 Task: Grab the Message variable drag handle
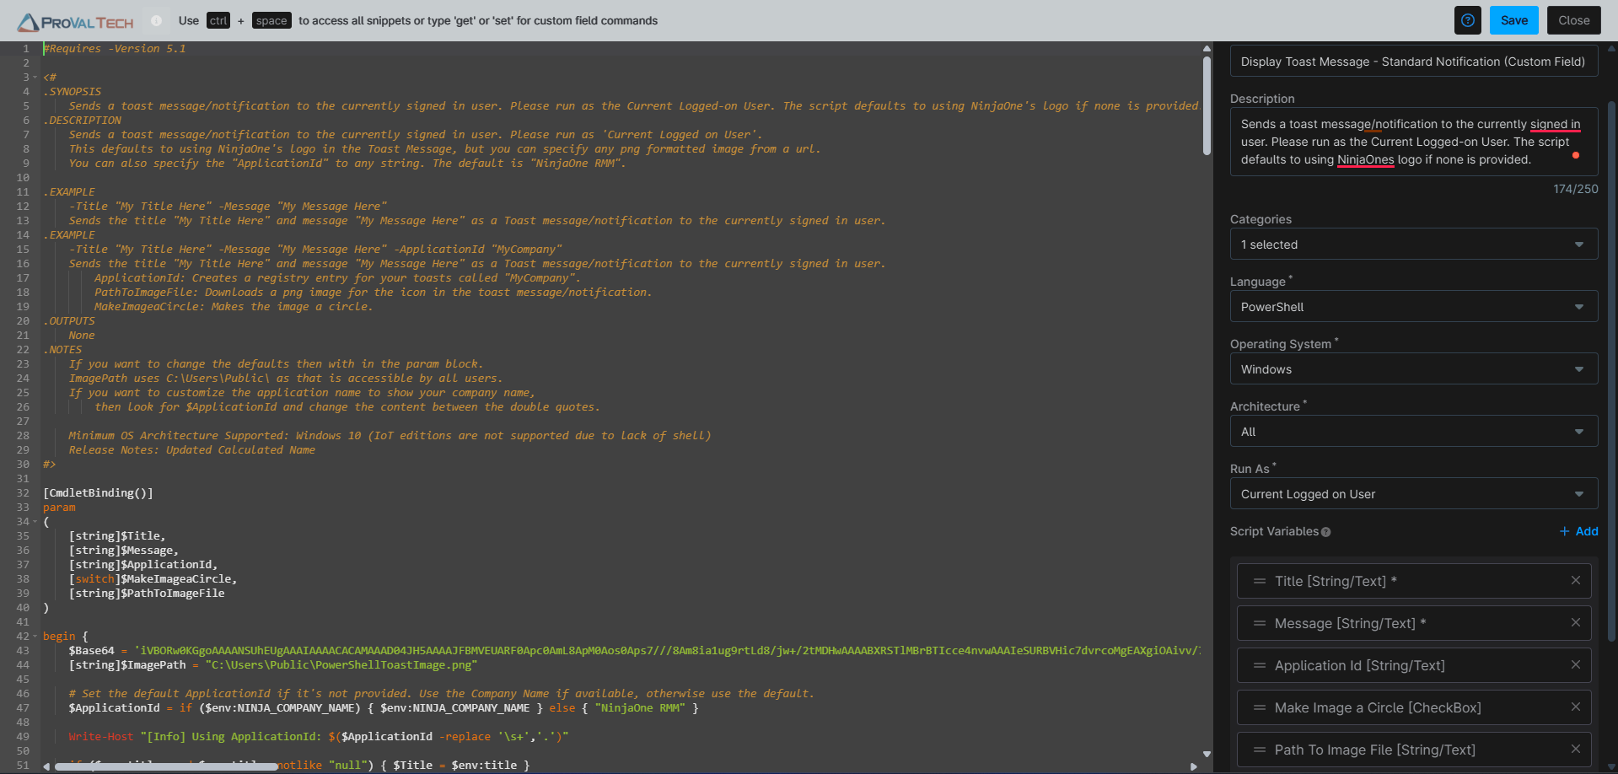(1260, 623)
